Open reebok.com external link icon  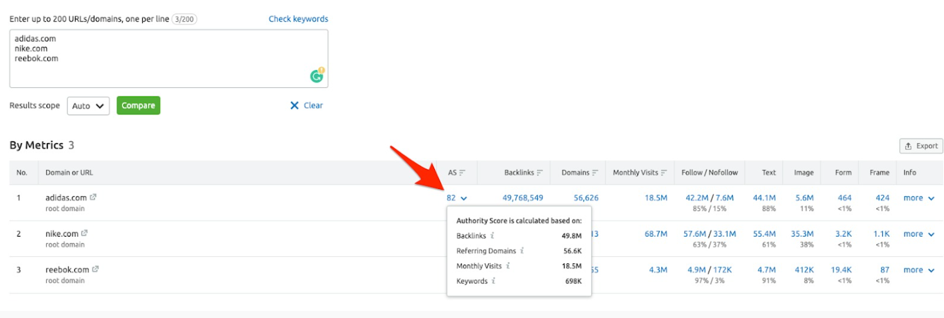[96, 269]
